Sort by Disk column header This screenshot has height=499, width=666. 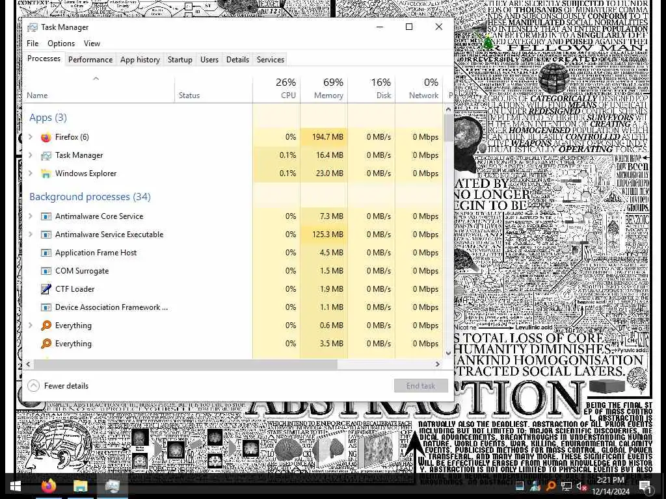click(371, 89)
